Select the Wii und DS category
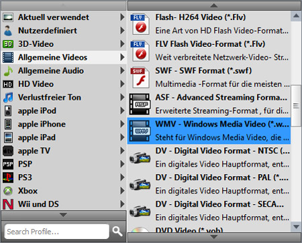 click(x=64, y=204)
